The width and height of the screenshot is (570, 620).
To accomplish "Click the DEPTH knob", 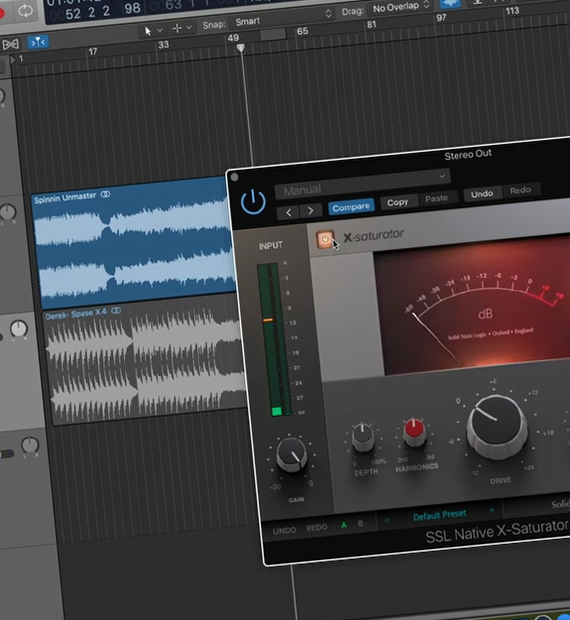I will pos(363,436).
